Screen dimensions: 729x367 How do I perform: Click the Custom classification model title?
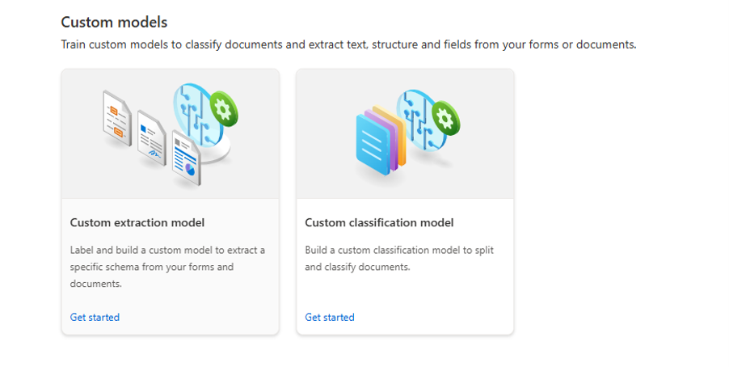click(379, 223)
